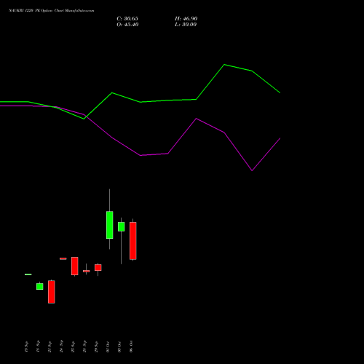Click the NAUKRI PE Options Chart title
The image size is (364, 364).
(x=51, y=10)
